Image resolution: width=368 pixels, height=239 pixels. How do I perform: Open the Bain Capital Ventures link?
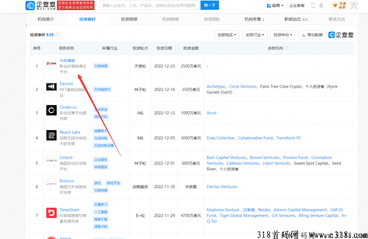226,158
